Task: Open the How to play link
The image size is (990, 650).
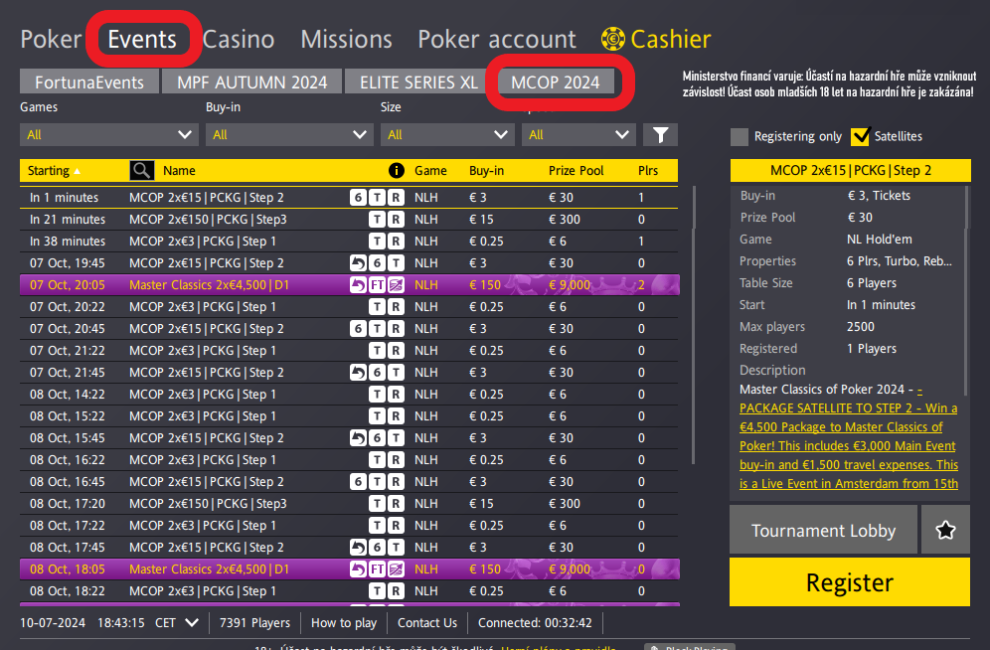Action: (x=344, y=623)
